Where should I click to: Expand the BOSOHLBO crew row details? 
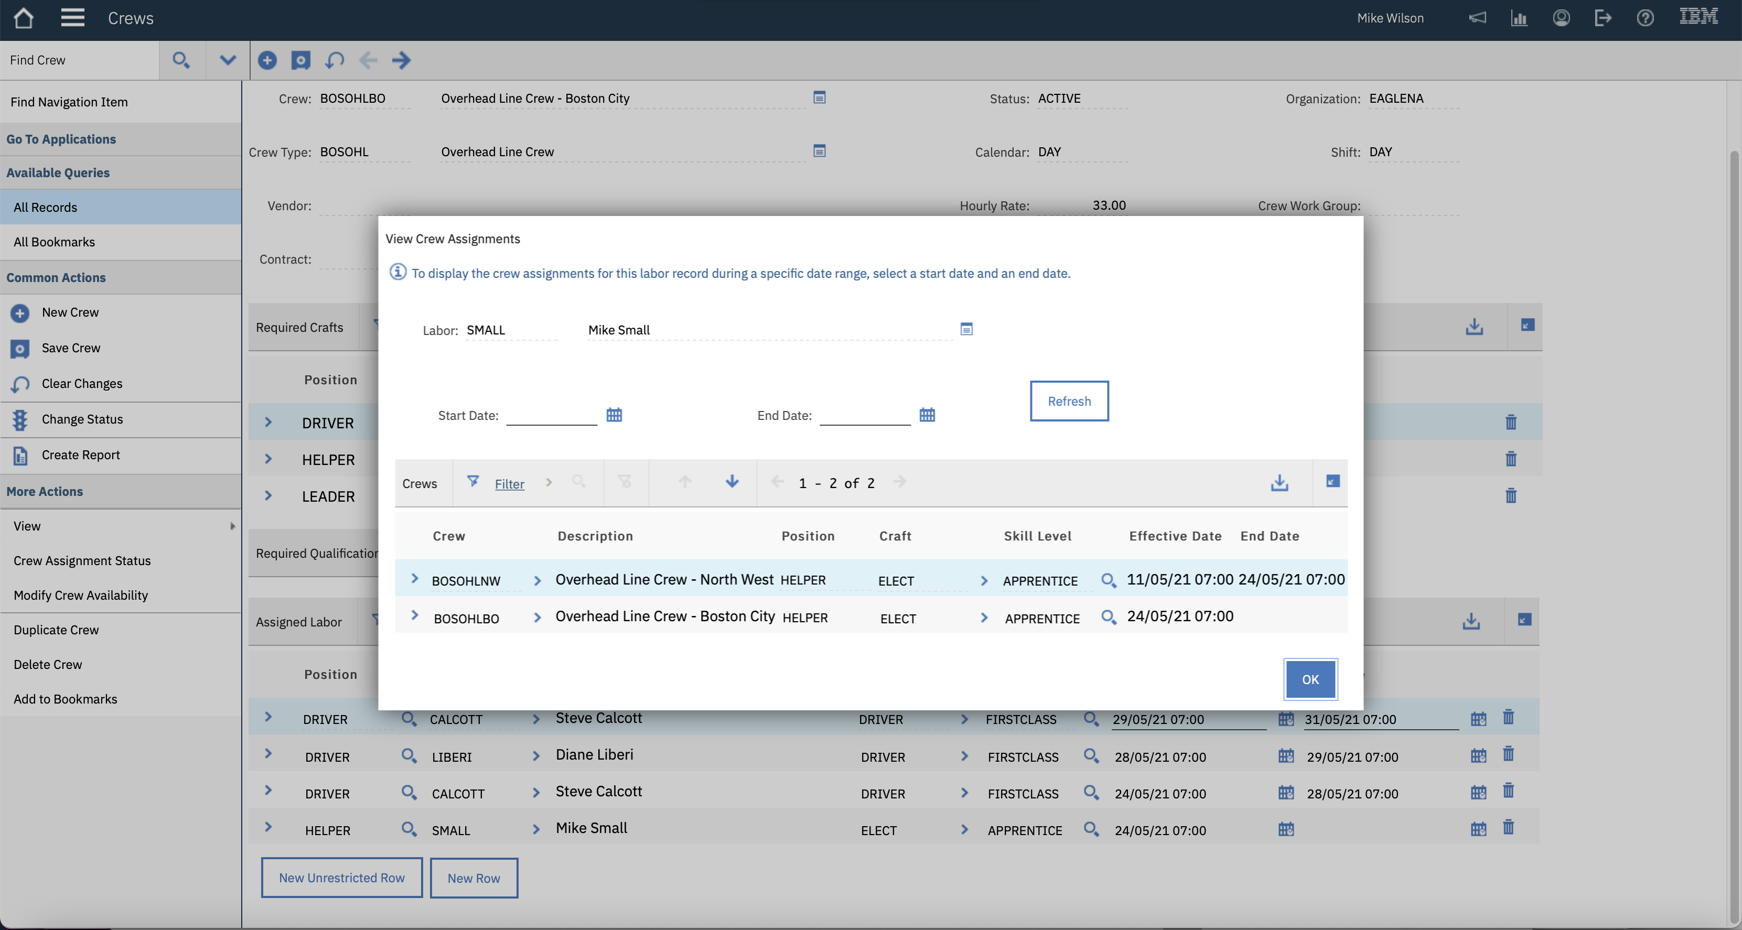415,616
